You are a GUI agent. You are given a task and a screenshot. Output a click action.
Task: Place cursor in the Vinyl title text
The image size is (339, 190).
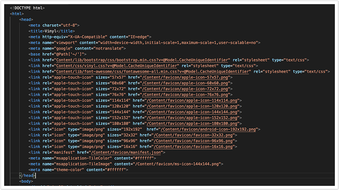click(50, 31)
